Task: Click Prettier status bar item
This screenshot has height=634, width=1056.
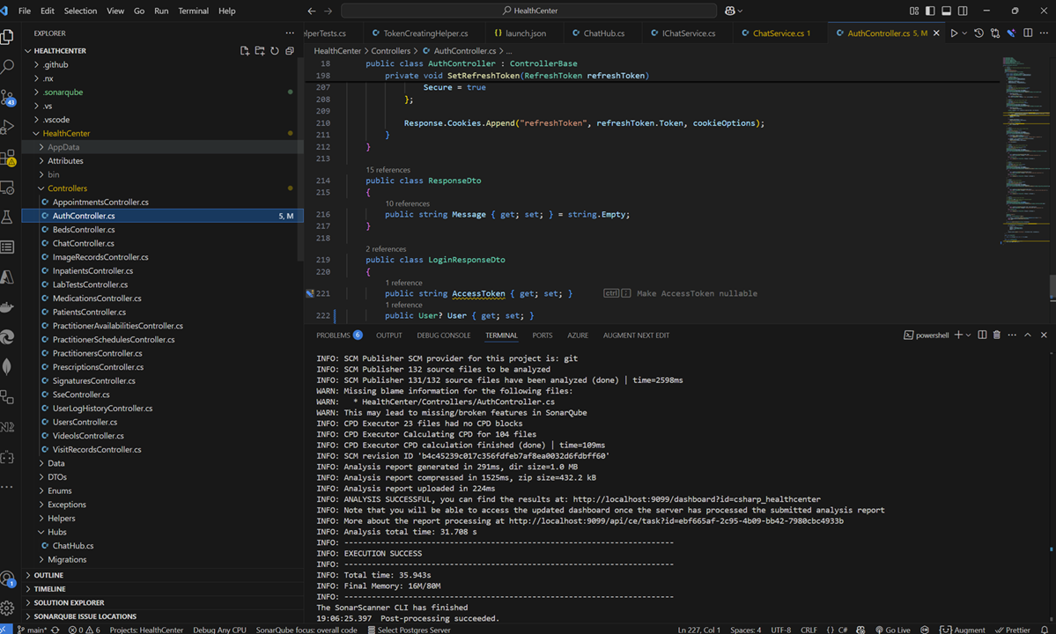Action: tap(1012, 630)
